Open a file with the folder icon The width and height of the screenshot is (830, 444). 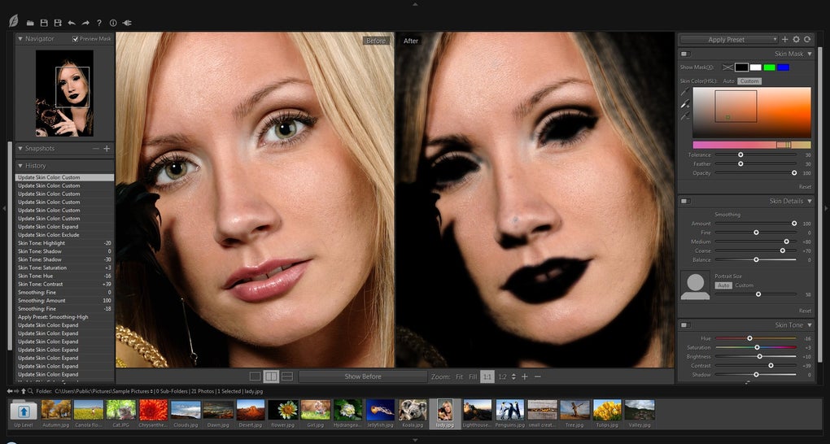[x=31, y=24]
